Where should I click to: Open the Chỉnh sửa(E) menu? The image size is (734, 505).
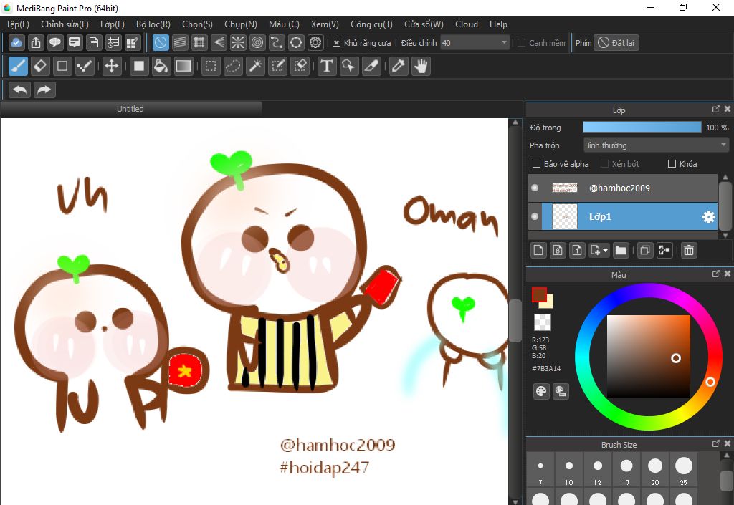click(65, 24)
